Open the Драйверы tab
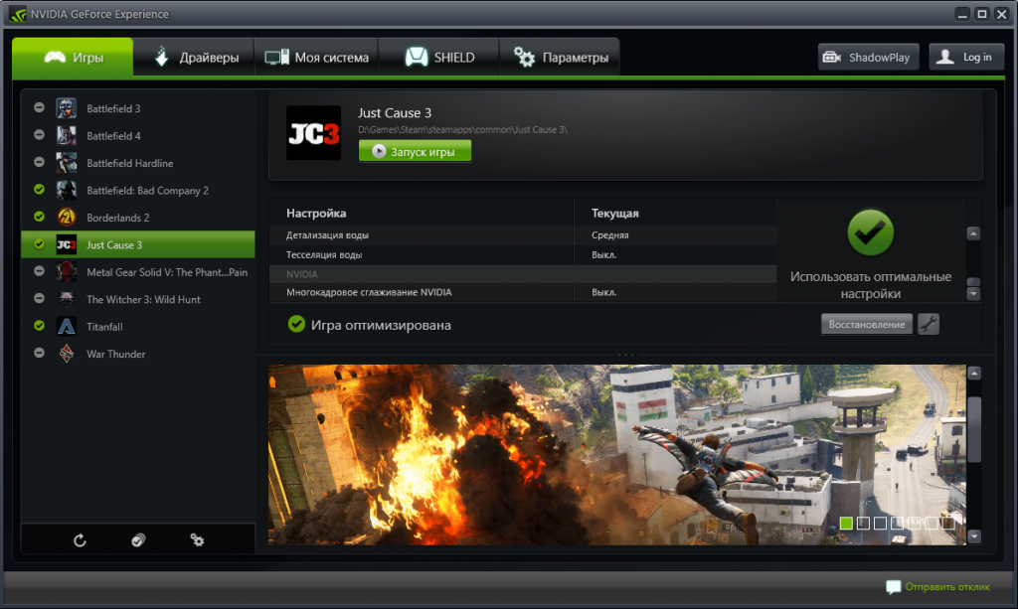This screenshot has width=1018, height=609. [194, 57]
